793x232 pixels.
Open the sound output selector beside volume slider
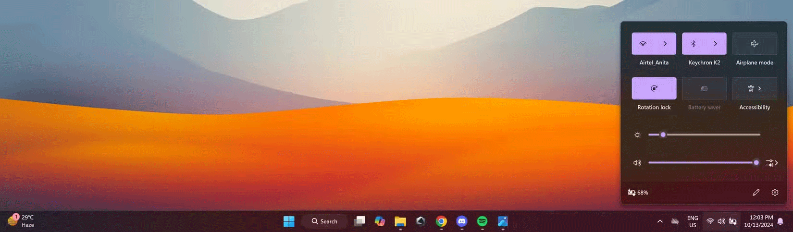pyautogui.click(x=771, y=163)
